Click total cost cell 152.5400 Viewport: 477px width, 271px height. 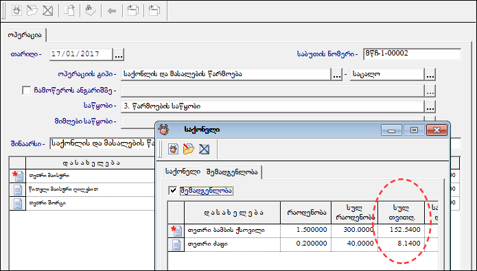click(x=402, y=231)
